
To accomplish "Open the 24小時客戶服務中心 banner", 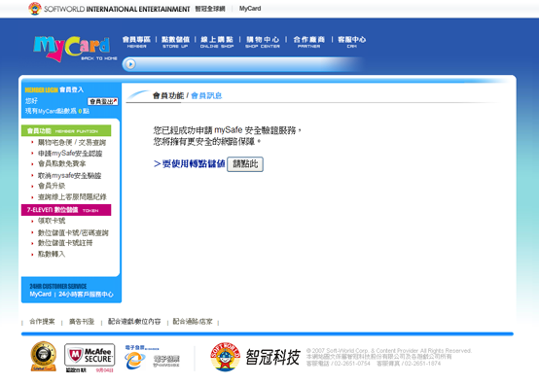I will click(71, 290).
